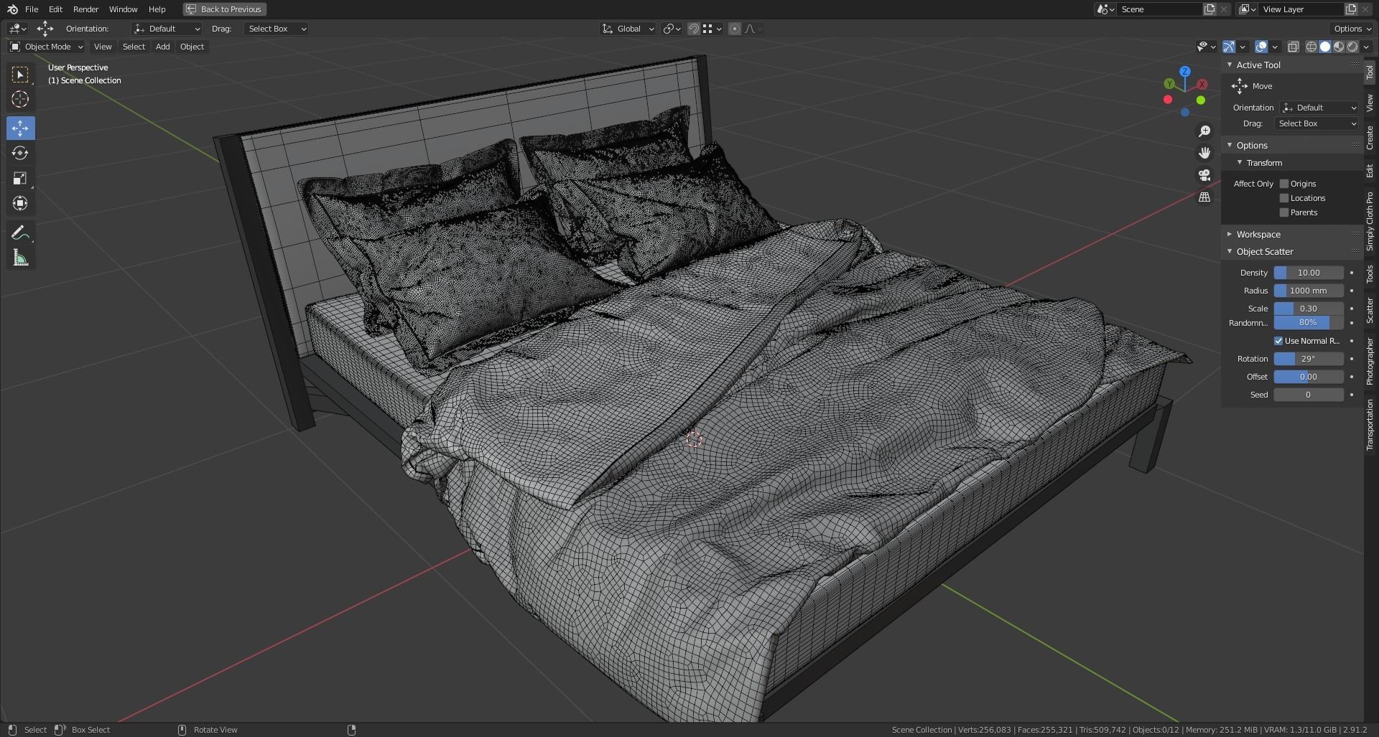
Task: Open header Orientation Default dropdown
Action: tap(167, 29)
